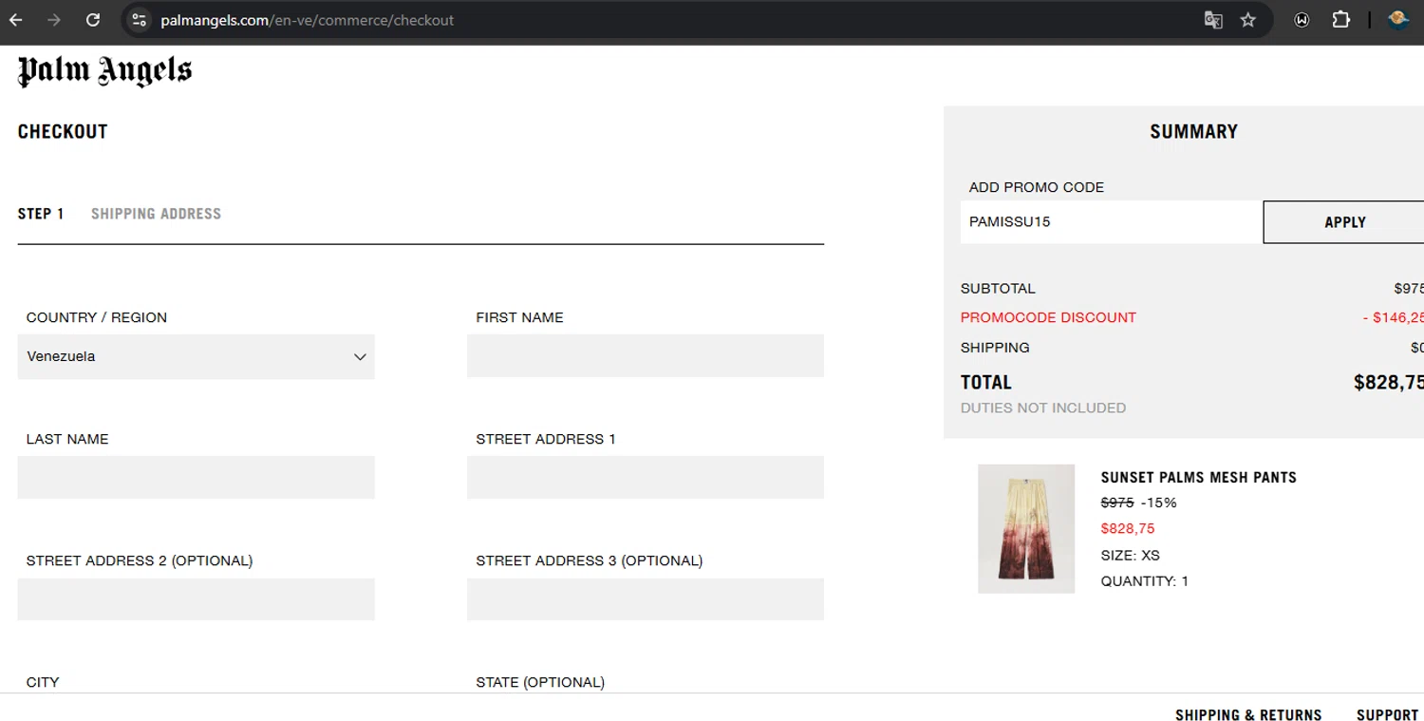Click the promo code input with PAMISSU15
Image resolution: width=1424 pixels, height=721 pixels.
(1111, 221)
